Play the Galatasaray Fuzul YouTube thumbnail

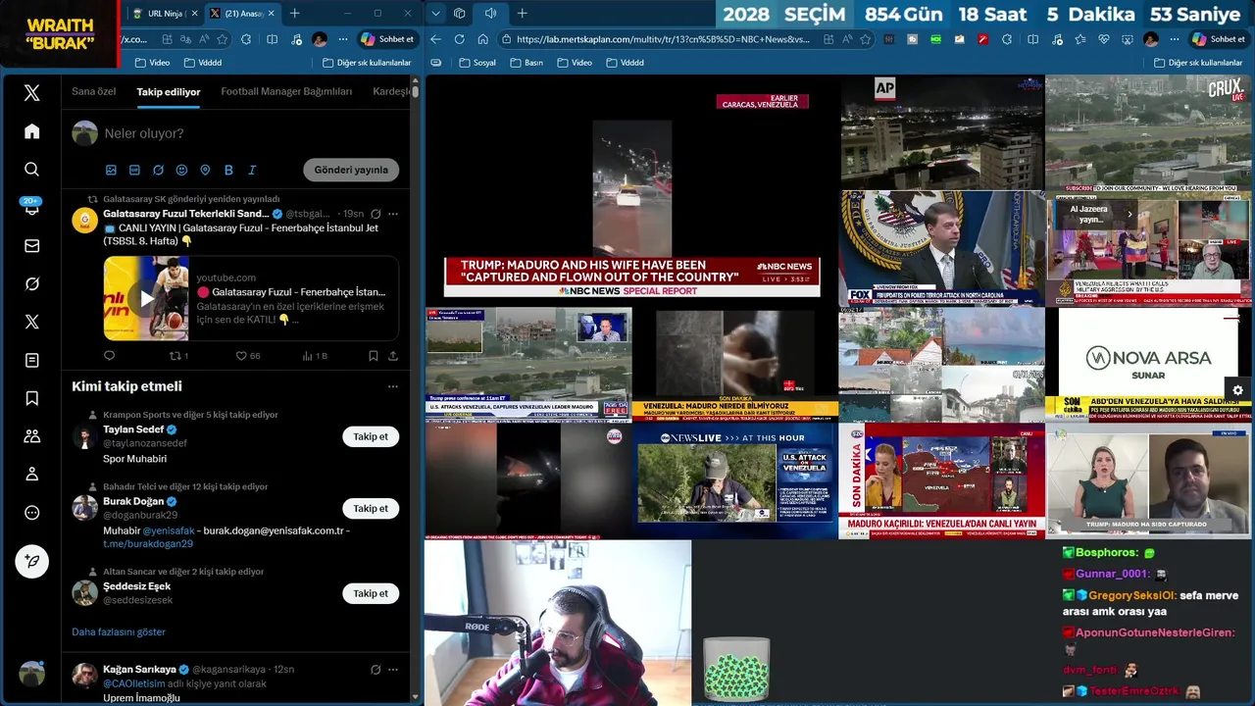(x=146, y=298)
